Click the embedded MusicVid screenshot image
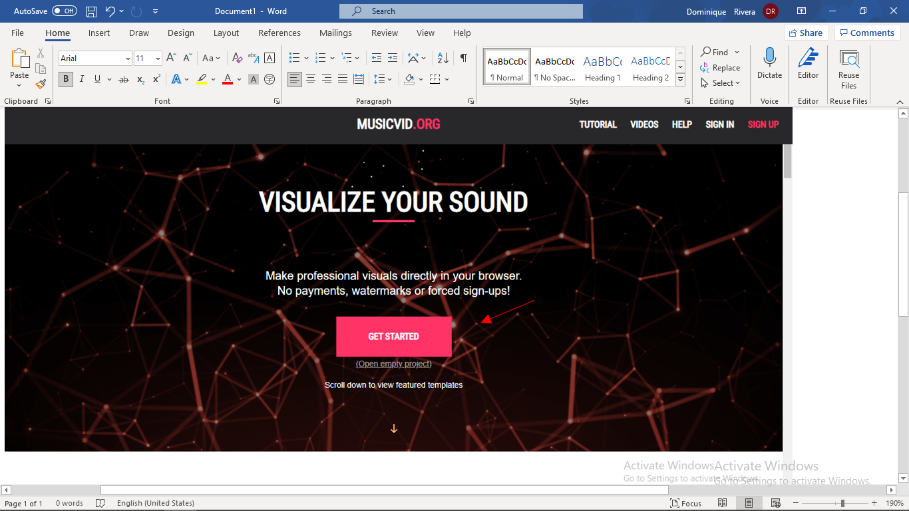 [398, 279]
